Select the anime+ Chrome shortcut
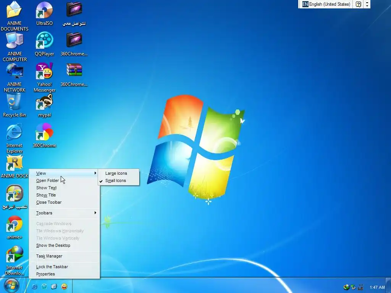The width and height of the screenshot is (391, 293). pos(15,224)
